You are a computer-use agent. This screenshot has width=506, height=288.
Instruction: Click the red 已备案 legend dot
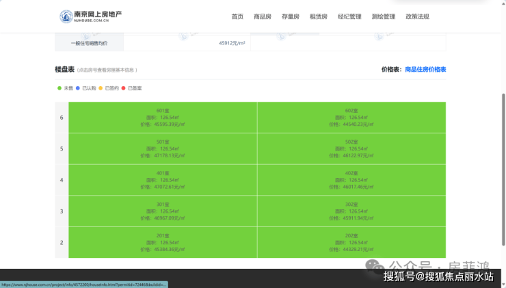coord(124,88)
